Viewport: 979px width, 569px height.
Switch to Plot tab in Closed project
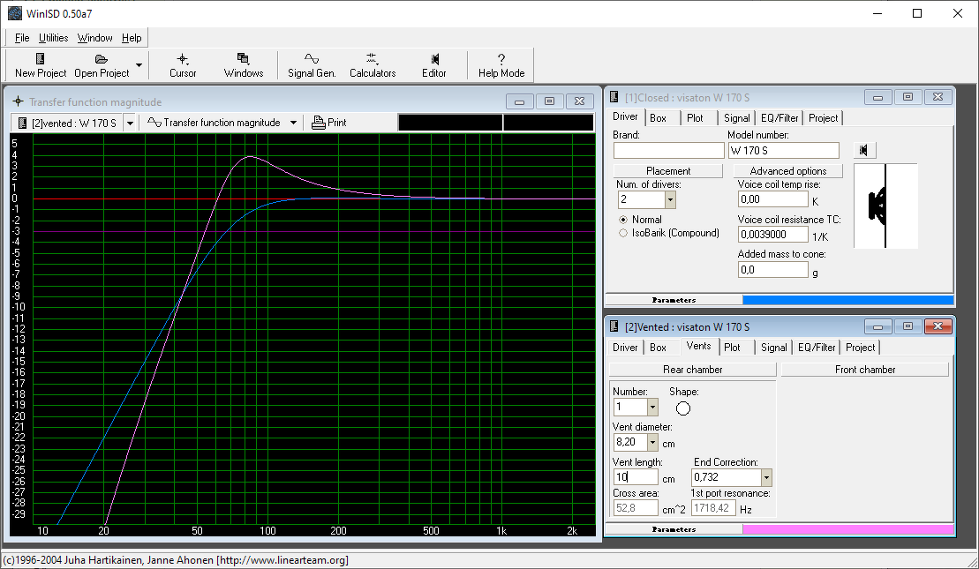pyautogui.click(x=695, y=118)
